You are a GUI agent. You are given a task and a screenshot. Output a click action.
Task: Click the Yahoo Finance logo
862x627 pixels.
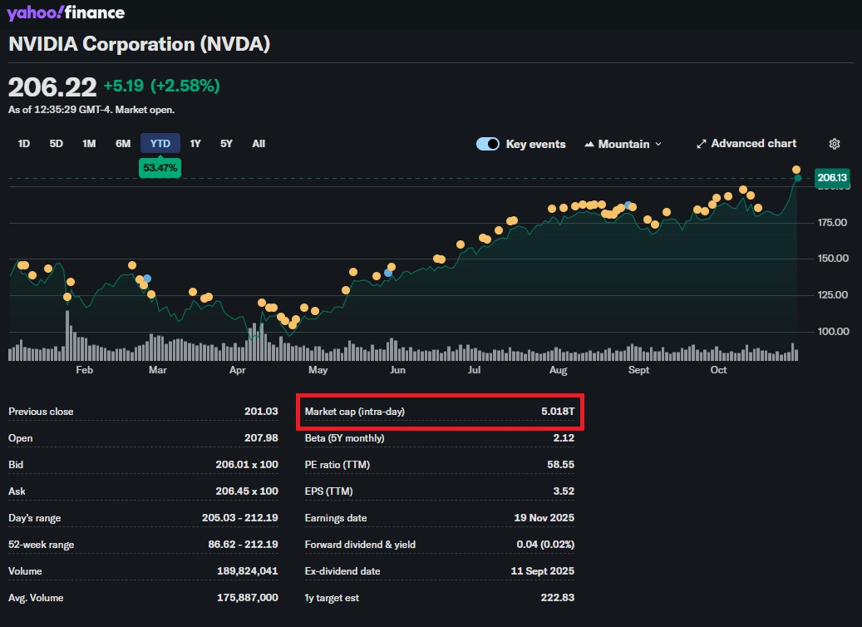pos(65,12)
